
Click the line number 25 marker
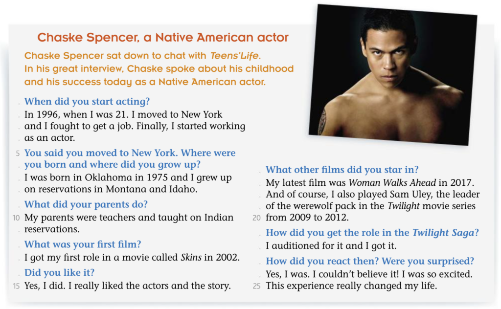click(x=257, y=287)
